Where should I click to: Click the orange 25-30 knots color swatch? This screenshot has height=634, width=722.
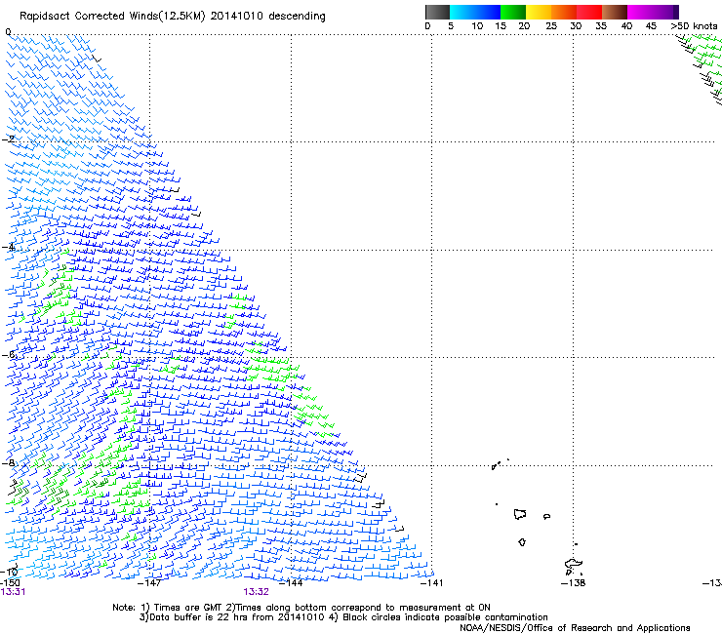564,12
